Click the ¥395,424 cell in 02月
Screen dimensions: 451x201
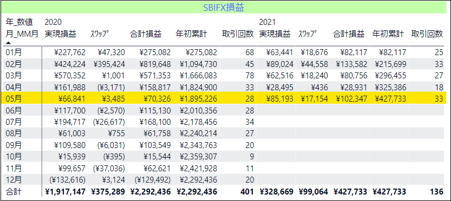point(109,64)
